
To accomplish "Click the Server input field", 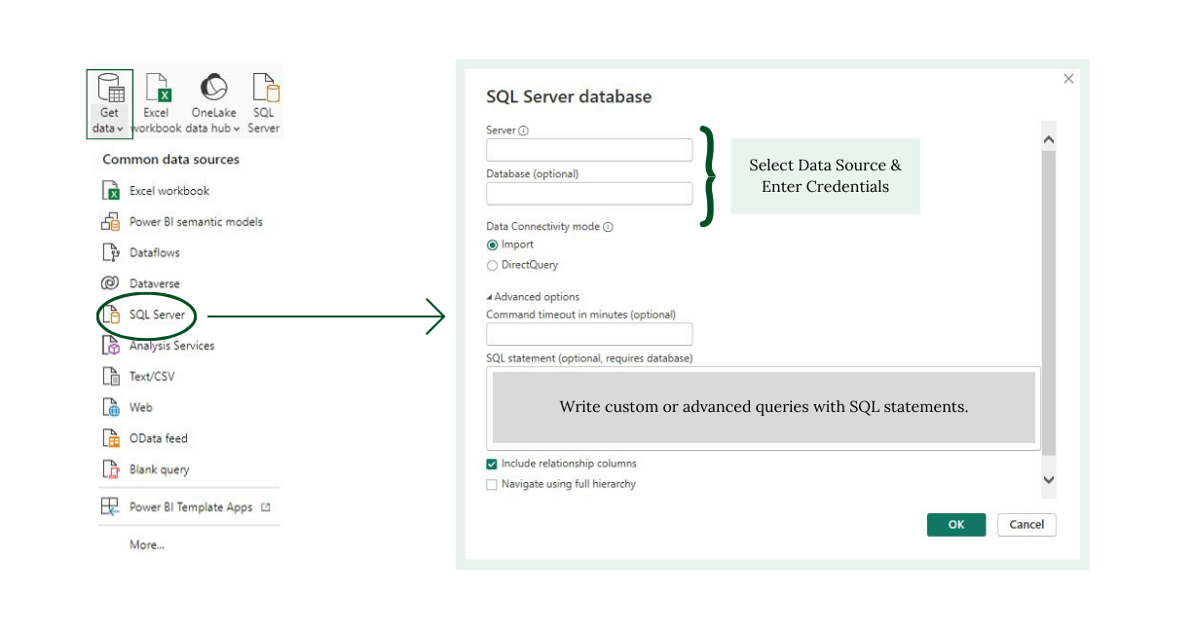I will pos(589,150).
